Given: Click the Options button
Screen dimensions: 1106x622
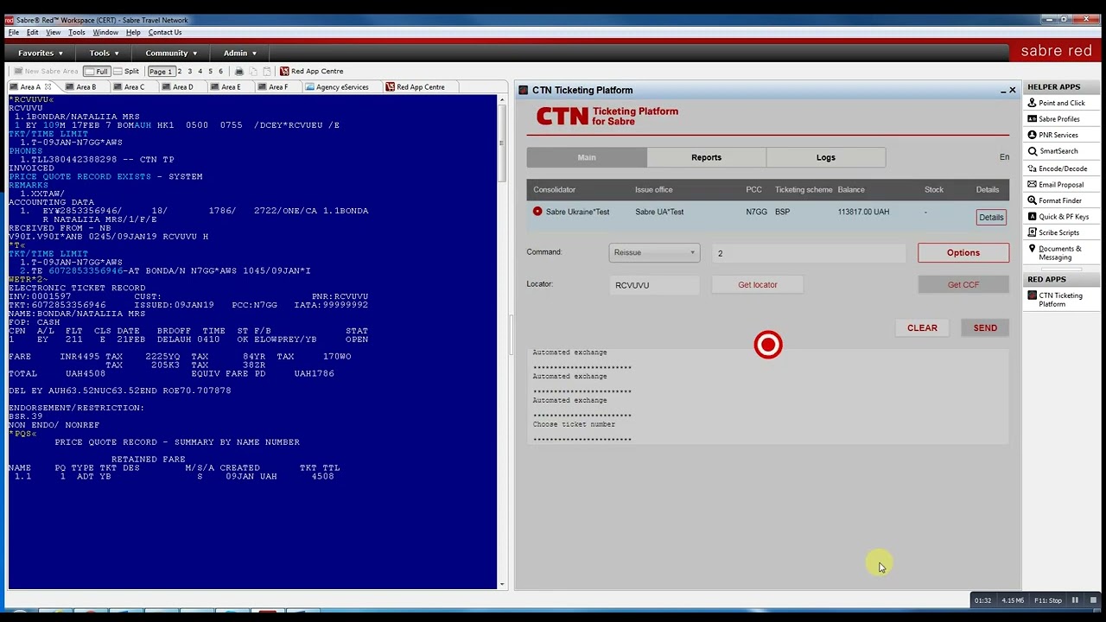Looking at the screenshot, I should point(963,252).
